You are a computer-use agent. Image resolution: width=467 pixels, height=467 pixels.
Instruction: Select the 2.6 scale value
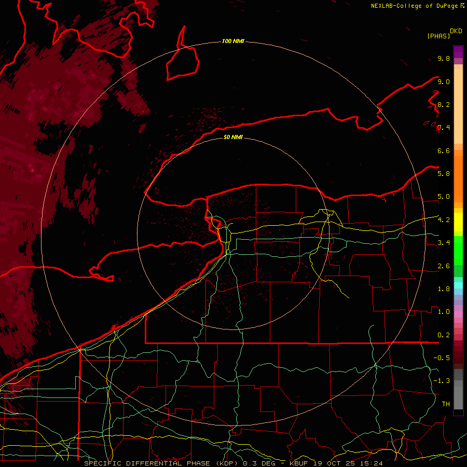(x=444, y=266)
